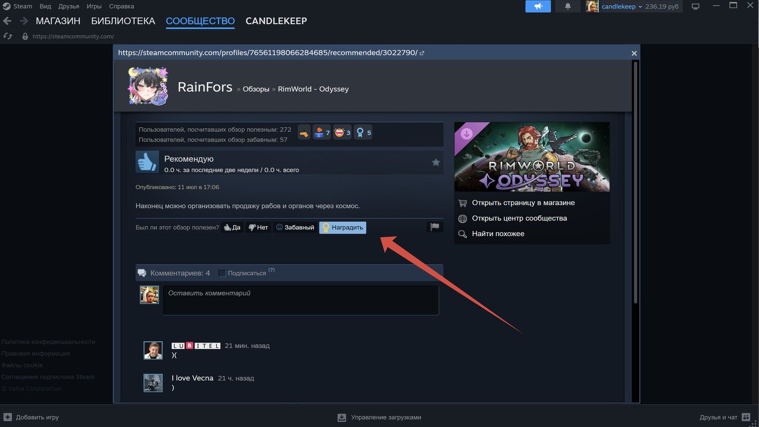Screen dimensions: 759x427
Task: Click the magnifier find similar icon
Action: click(462, 234)
